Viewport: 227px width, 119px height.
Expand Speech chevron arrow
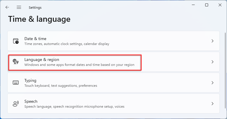click(x=212, y=104)
